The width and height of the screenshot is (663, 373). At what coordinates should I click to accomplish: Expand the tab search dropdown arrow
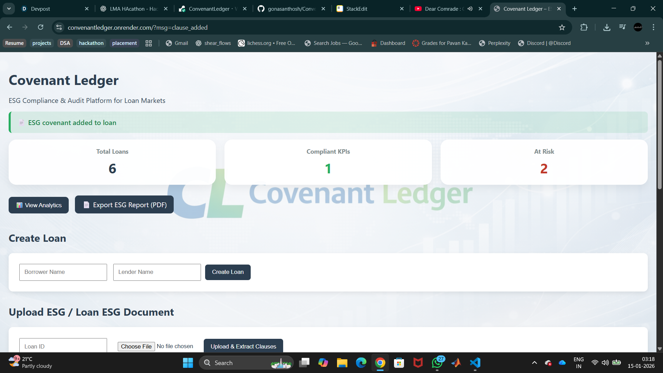pos(9,9)
